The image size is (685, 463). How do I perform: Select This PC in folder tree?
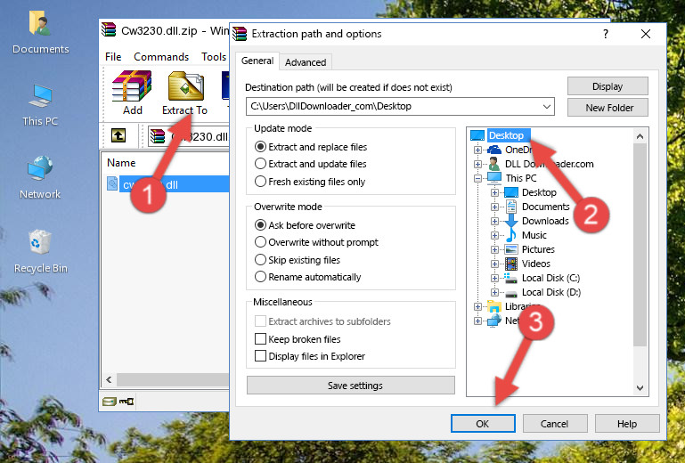tap(521, 178)
